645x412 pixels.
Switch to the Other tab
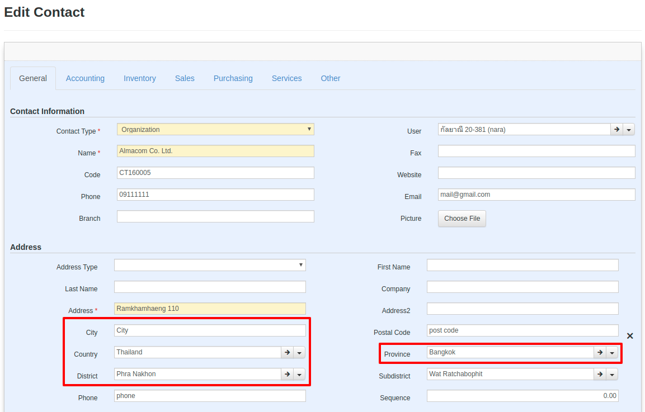point(331,78)
